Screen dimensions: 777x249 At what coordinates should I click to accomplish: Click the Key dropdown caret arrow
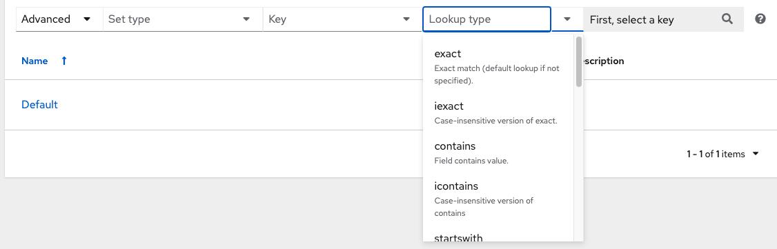[406, 19]
